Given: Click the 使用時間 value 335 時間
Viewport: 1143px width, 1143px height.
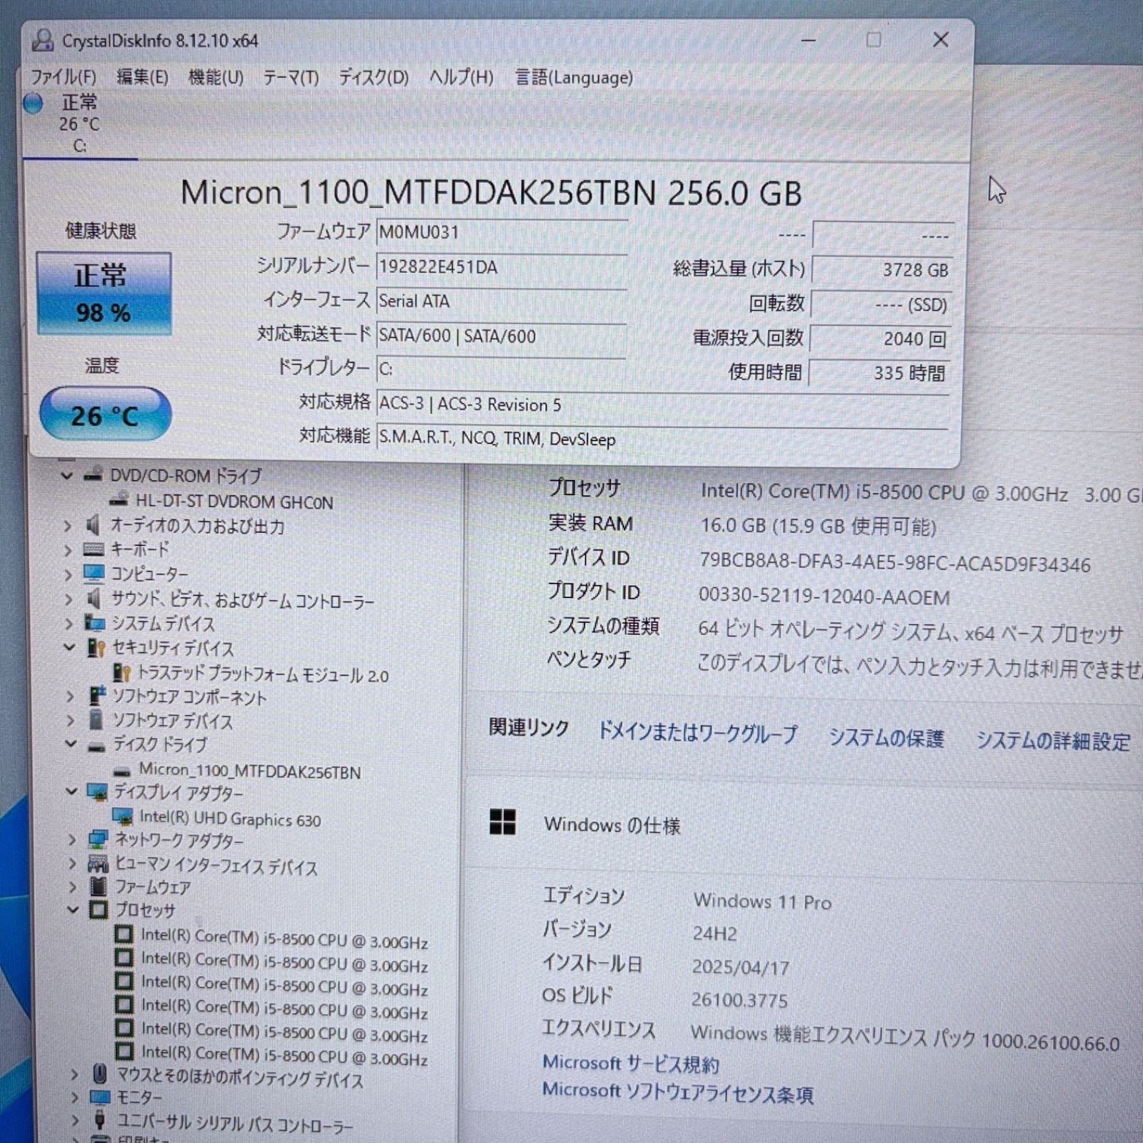Looking at the screenshot, I should (879, 373).
